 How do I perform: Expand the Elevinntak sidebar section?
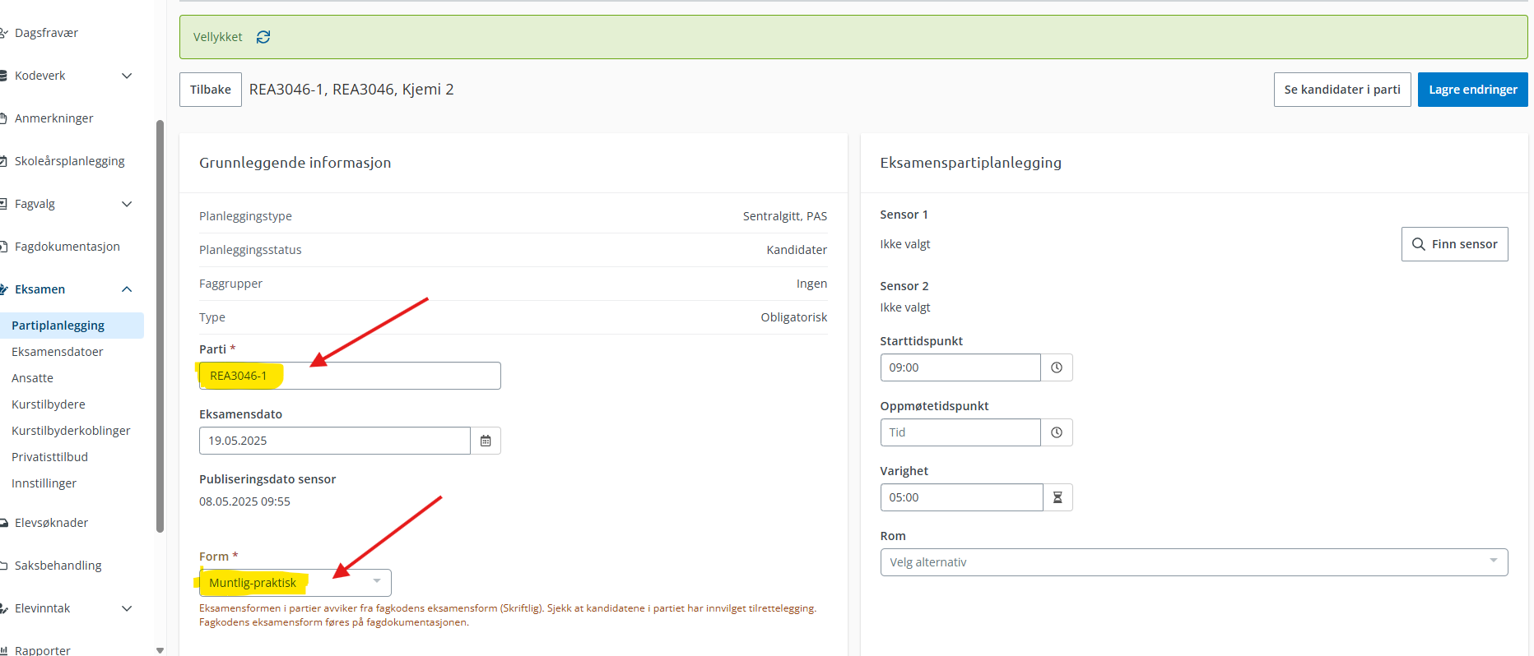coord(127,608)
